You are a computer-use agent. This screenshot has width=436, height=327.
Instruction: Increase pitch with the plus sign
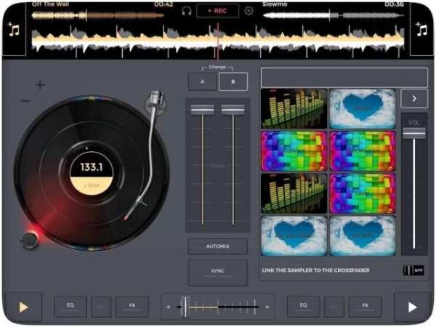click(x=40, y=84)
